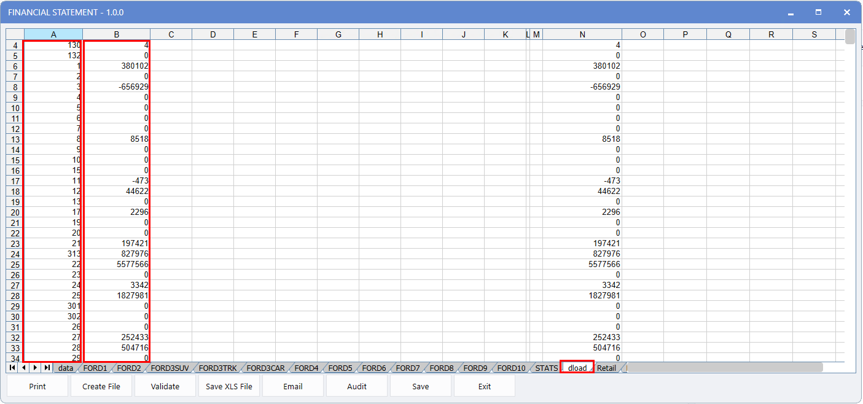Screen dimensions: 863x404
Task: Click cell B8 containing -656929
Action: (117, 87)
